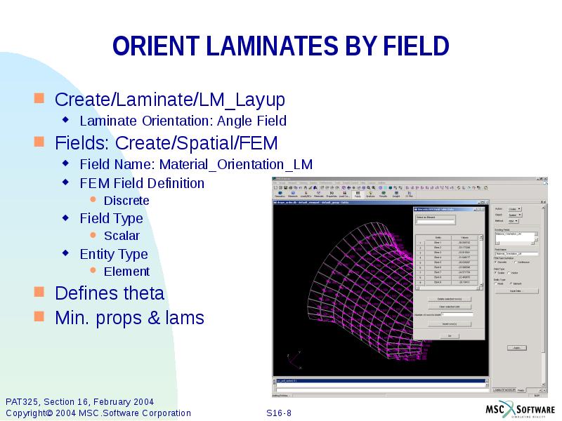Open the Results application from the toolbar

384,194
